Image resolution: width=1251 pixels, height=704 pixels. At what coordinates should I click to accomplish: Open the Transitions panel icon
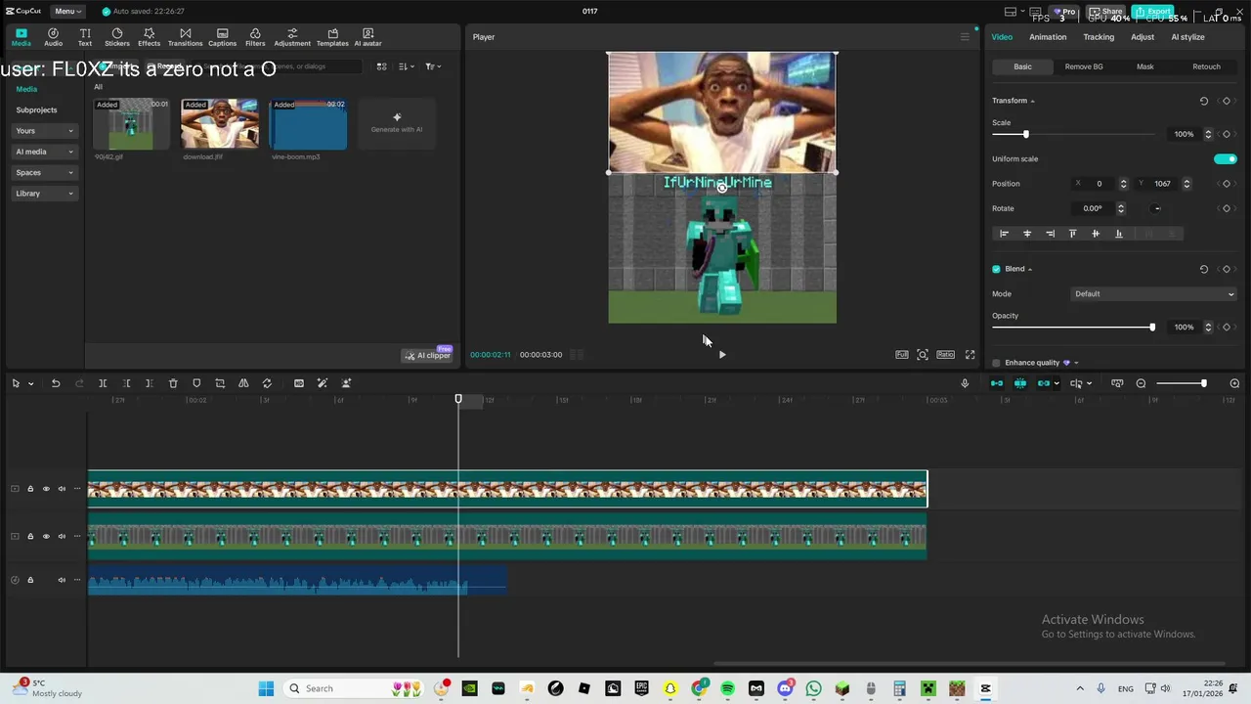pos(185,37)
